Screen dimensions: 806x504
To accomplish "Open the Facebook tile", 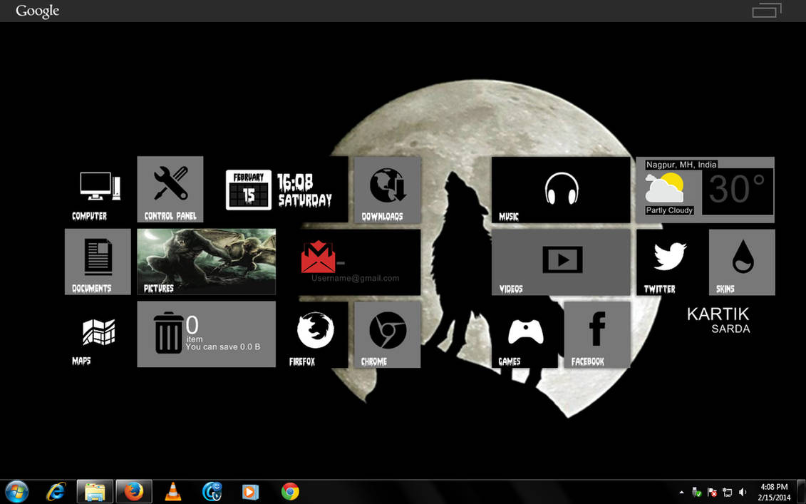I will 597,334.
